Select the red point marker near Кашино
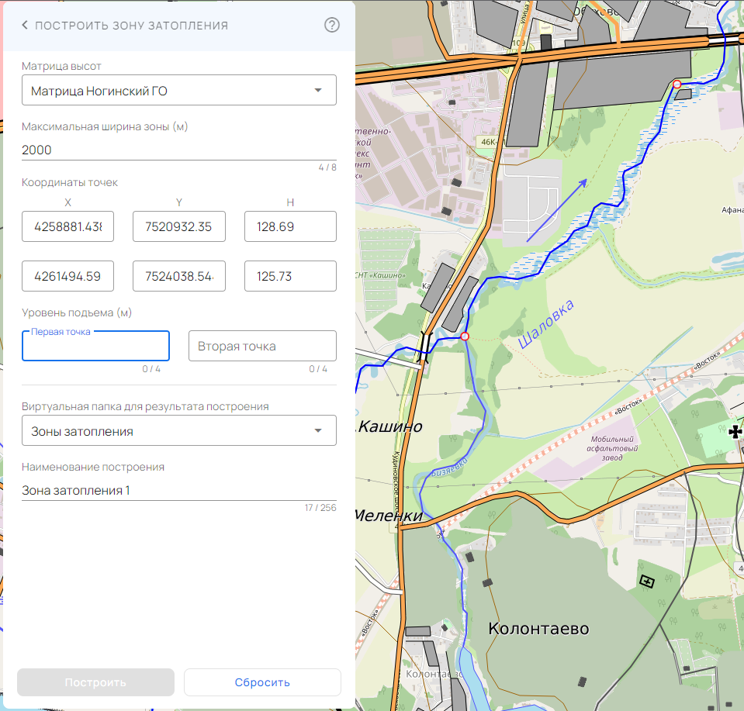Screen dimensions: 744x711 coord(465,336)
